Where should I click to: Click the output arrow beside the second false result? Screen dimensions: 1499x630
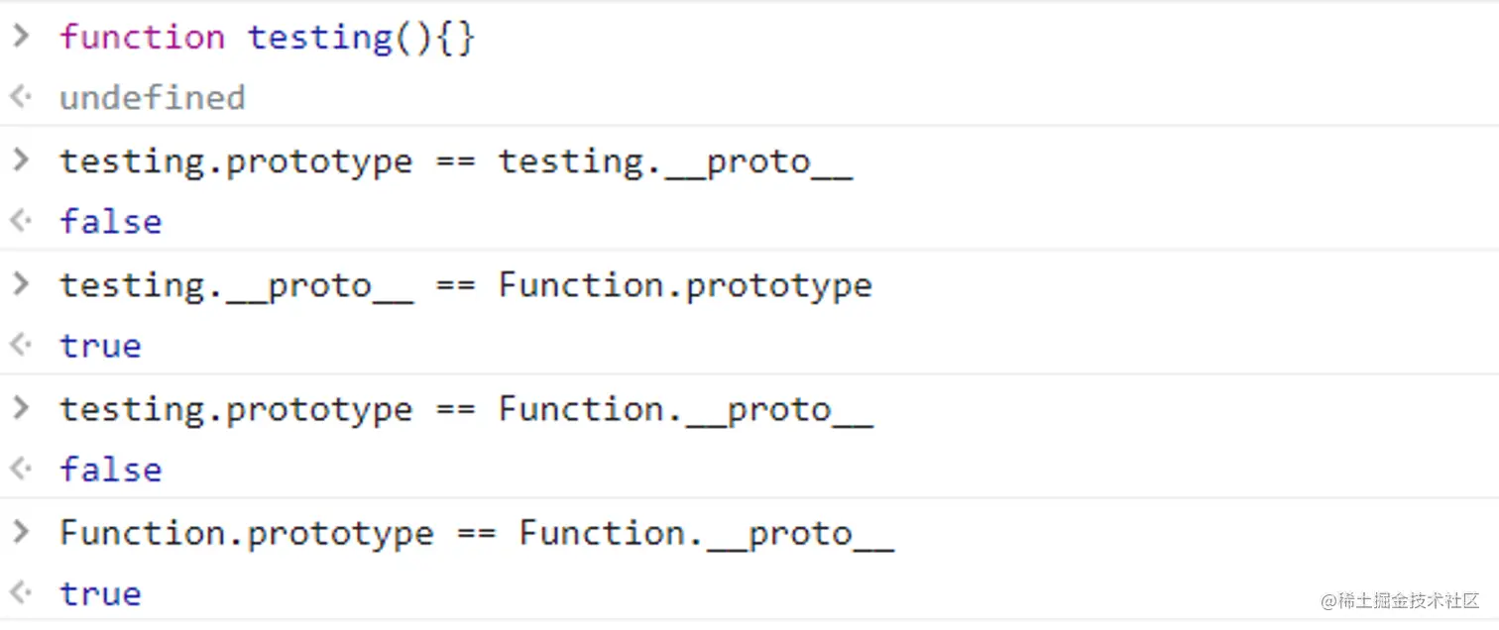point(20,469)
